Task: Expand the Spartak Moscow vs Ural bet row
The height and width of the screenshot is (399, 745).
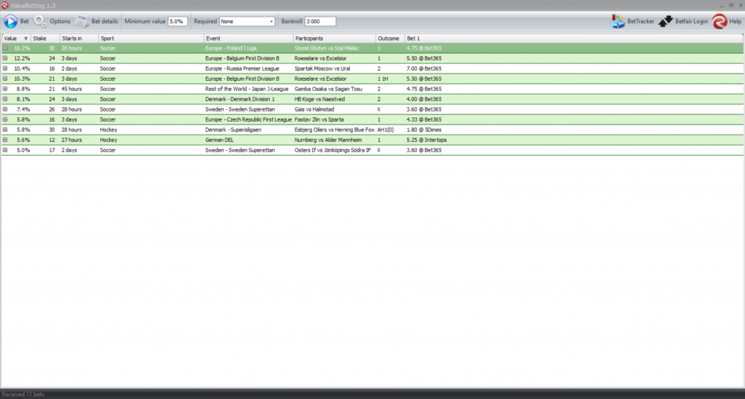Action: (6, 68)
